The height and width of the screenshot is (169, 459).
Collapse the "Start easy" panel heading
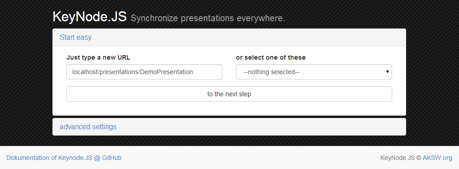pyautogui.click(x=75, y=37)
